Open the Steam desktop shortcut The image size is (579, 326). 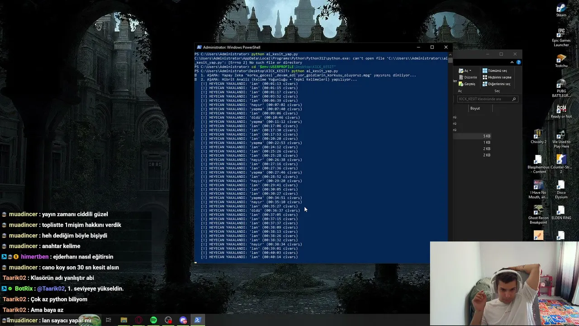click(561, 10)
